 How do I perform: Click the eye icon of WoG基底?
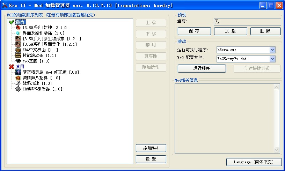[x=18, y=61]
